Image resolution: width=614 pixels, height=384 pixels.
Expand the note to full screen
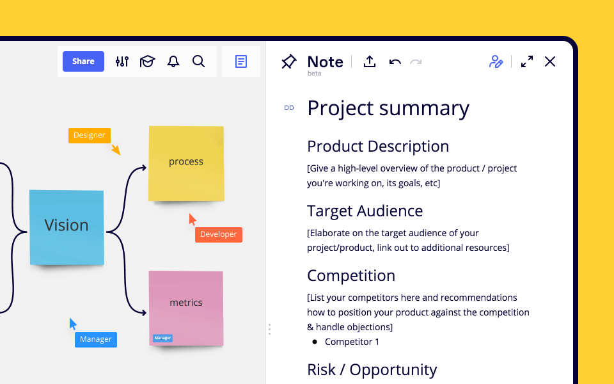pos(527,61)
